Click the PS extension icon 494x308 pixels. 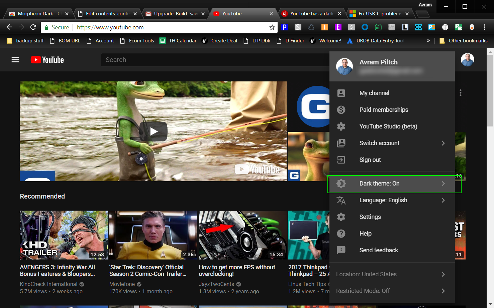click(432, 27)
